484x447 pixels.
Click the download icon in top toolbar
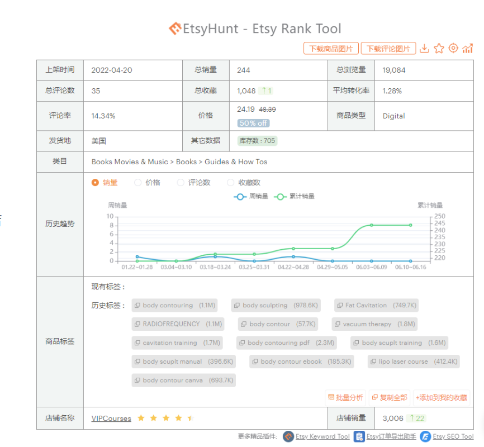424,49
